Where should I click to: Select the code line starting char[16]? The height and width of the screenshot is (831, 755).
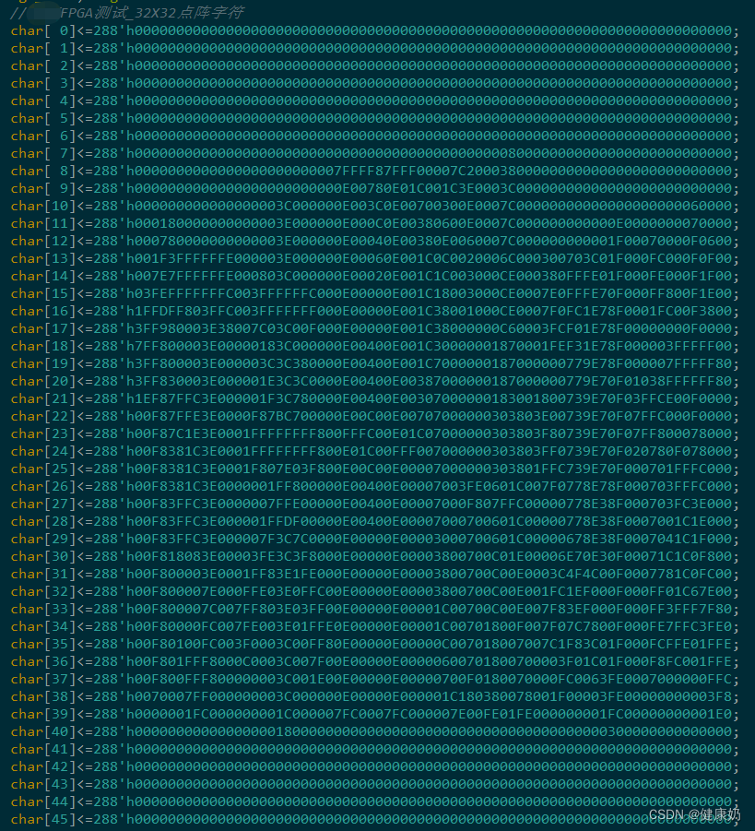coord(374,311)
